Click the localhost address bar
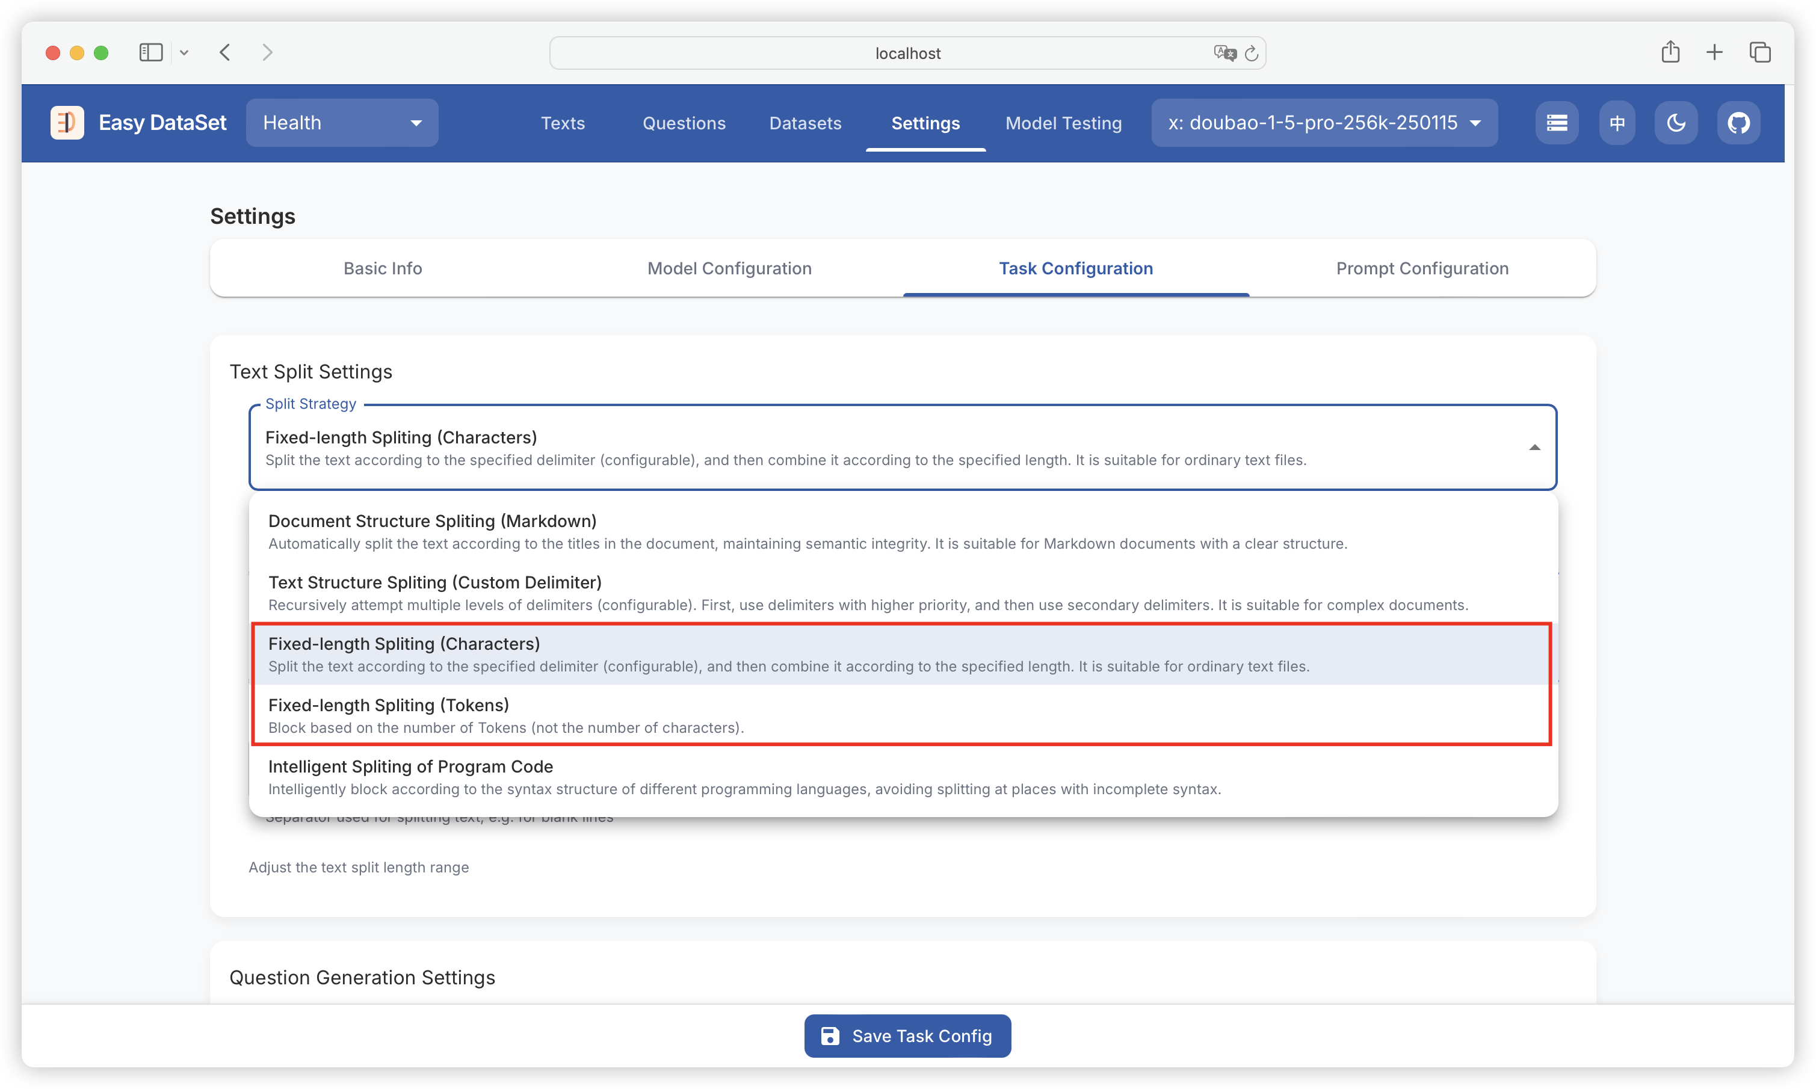 [907, 53]
